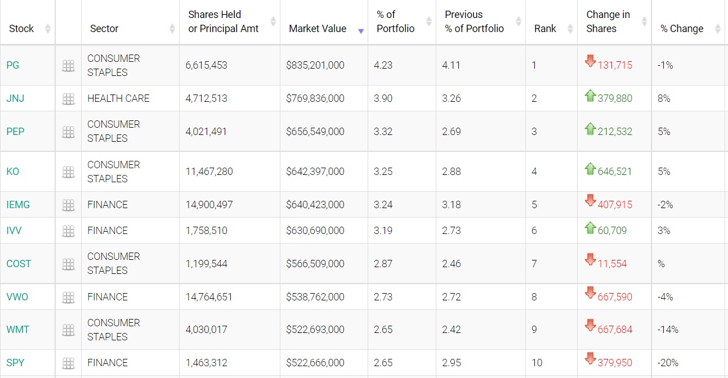Sort by the Sector column header
This screenshot has height=378, width=728.
coord(104,29)
